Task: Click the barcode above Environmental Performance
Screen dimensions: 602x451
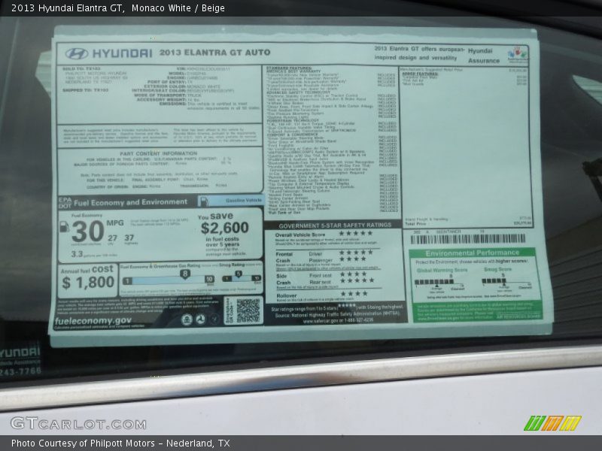Action: click(468, 239)
